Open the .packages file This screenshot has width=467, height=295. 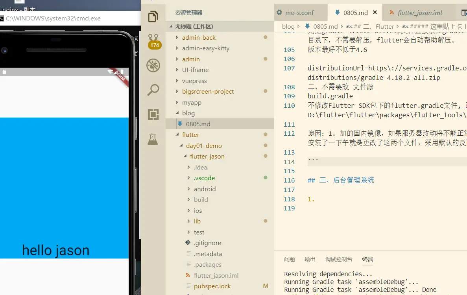coord(220,265)
